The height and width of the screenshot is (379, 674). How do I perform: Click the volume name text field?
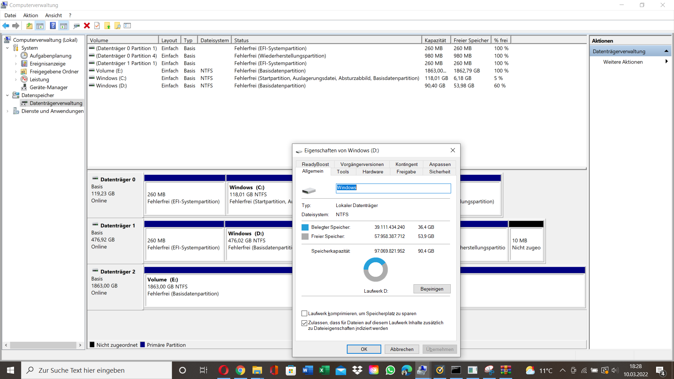(393, 188)
